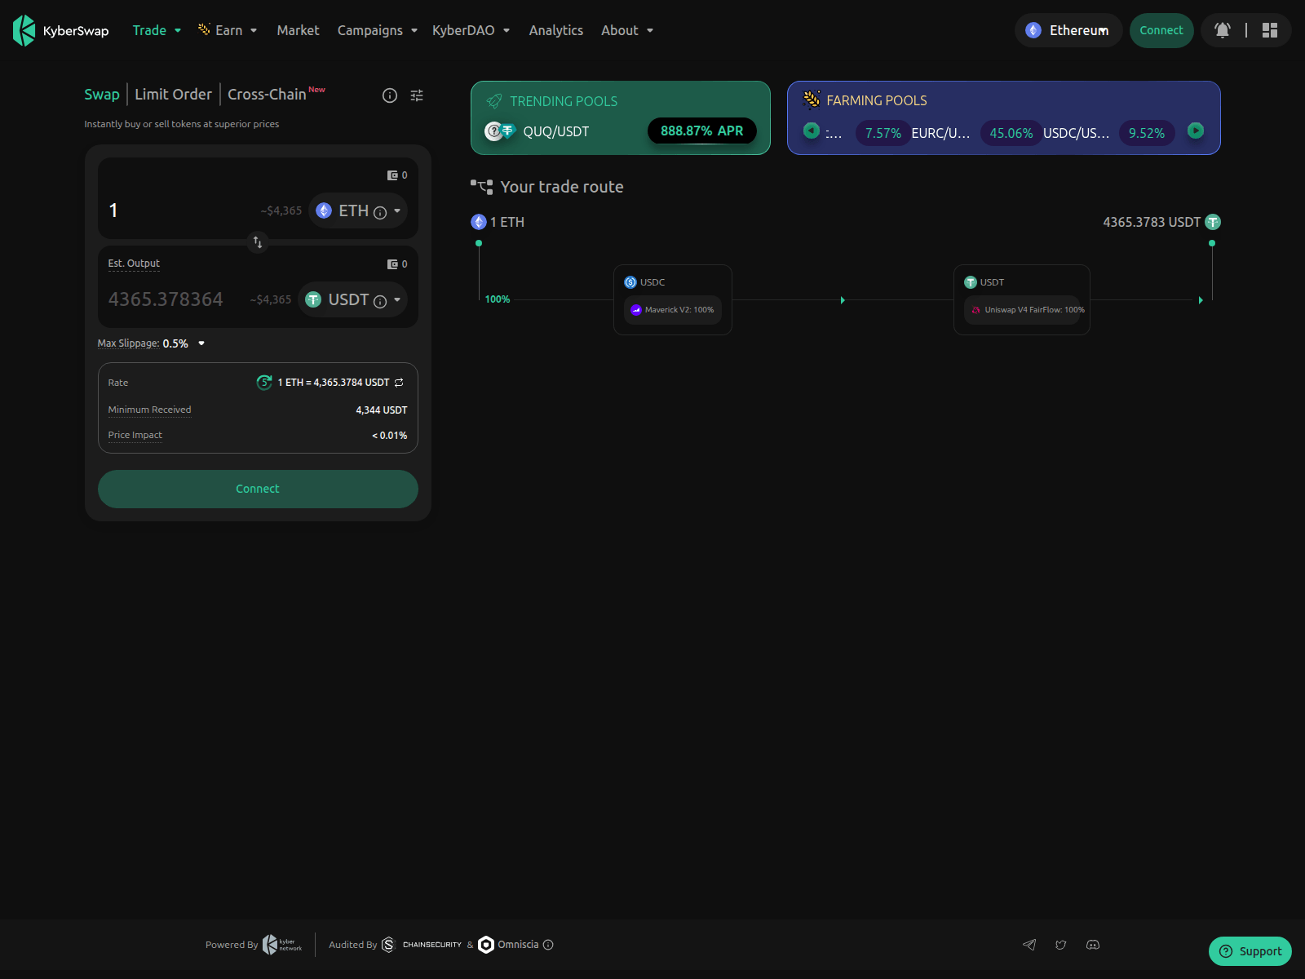1305x979 pixels.
Task: Click the Maverick V2: 100% route entry
Action: pyautogui.click(x=673, y=310)
